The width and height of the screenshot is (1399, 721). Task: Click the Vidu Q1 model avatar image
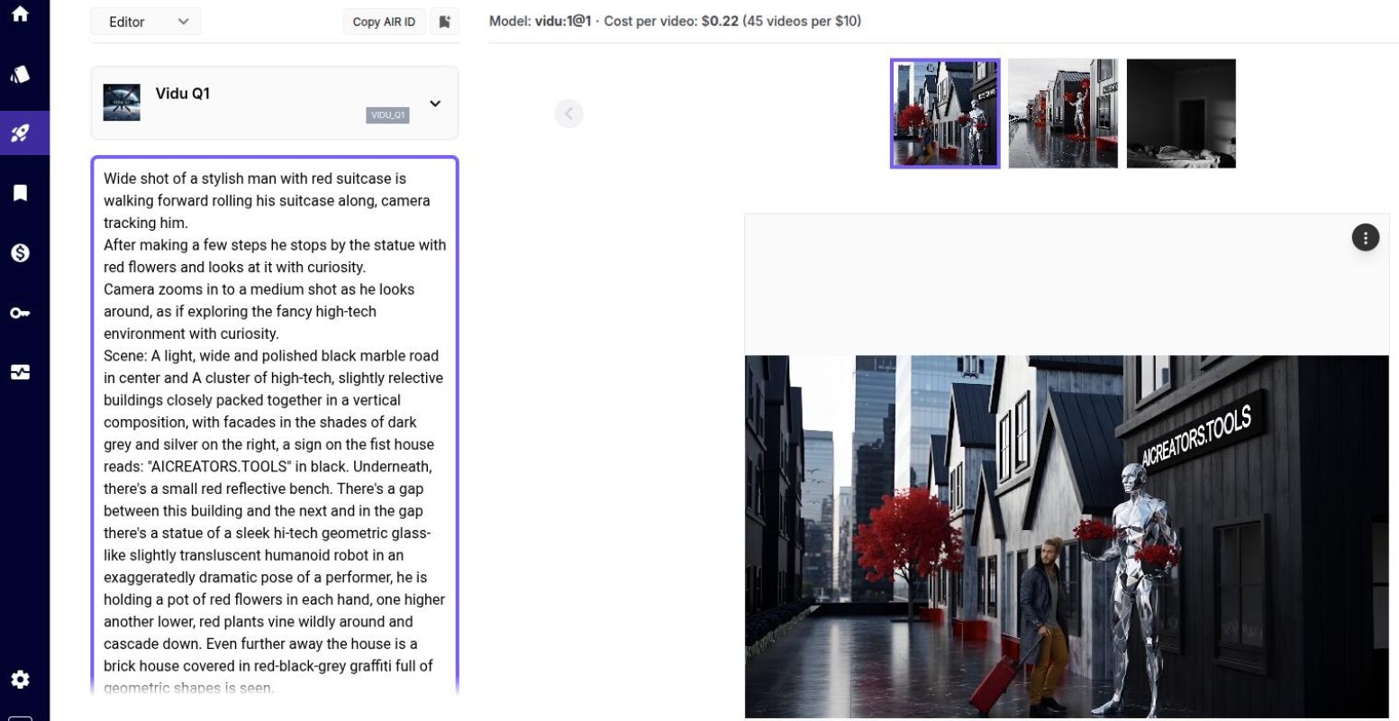pyautogui.click(x=122, y=102)
